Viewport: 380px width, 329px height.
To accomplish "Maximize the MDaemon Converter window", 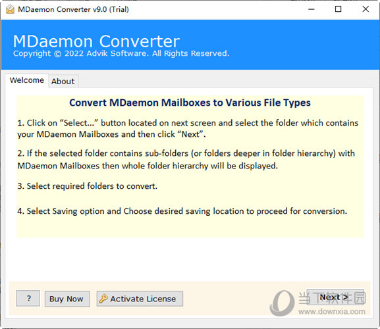I will point(339,9).
